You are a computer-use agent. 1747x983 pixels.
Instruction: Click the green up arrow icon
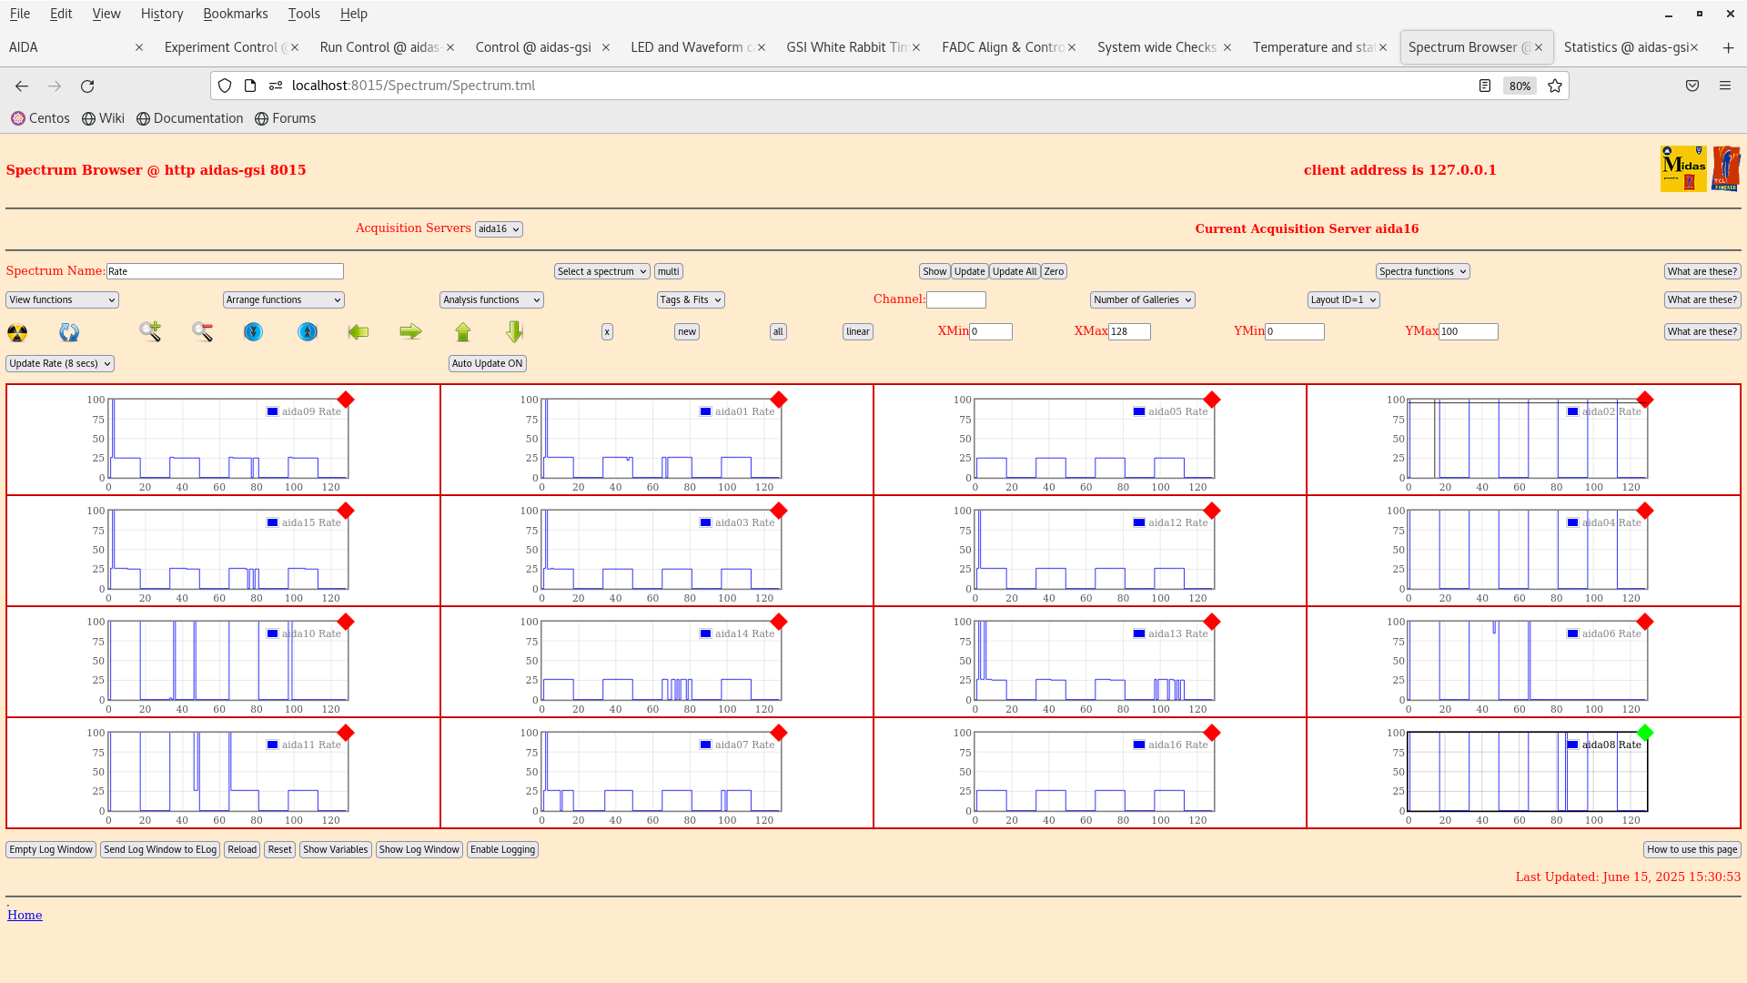(463, 332)
